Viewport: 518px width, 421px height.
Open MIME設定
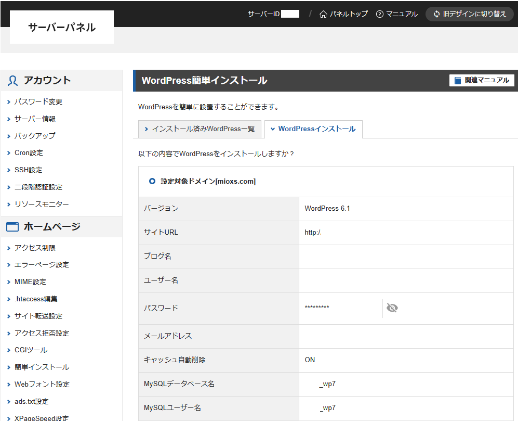(30, 282)
